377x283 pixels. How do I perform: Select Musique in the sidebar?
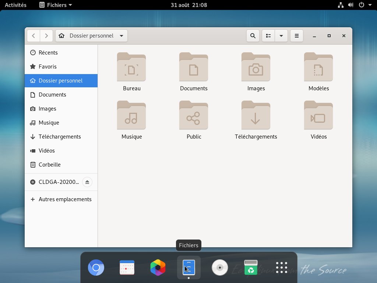(x=61, y=123)
